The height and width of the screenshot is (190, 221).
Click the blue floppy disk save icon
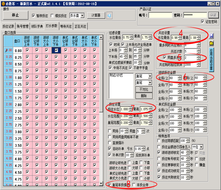click(211, 36)
